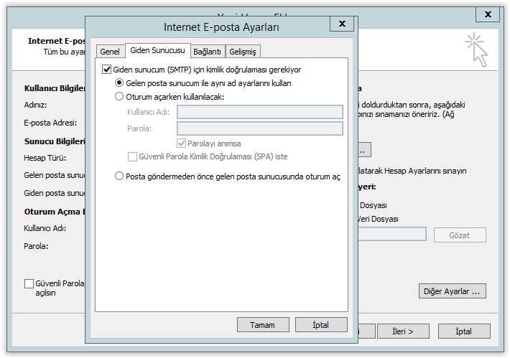Click the wizard cursor icon at top right
Screen dimensions: 510x358
[477, 50]
